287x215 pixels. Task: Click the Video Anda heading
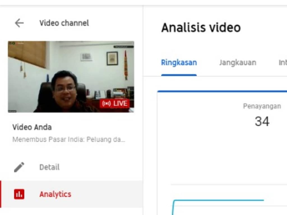(32, 127)
